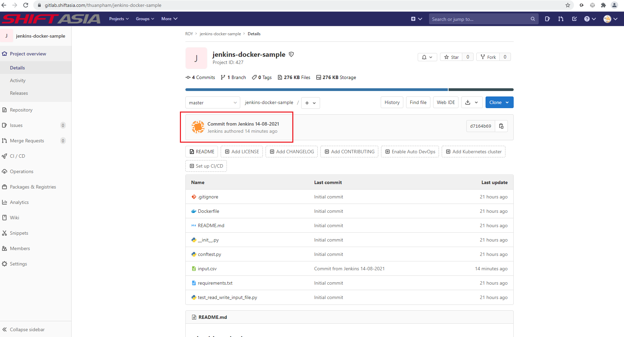
Task: Reload the page in the browser
Action: [26, 5]
